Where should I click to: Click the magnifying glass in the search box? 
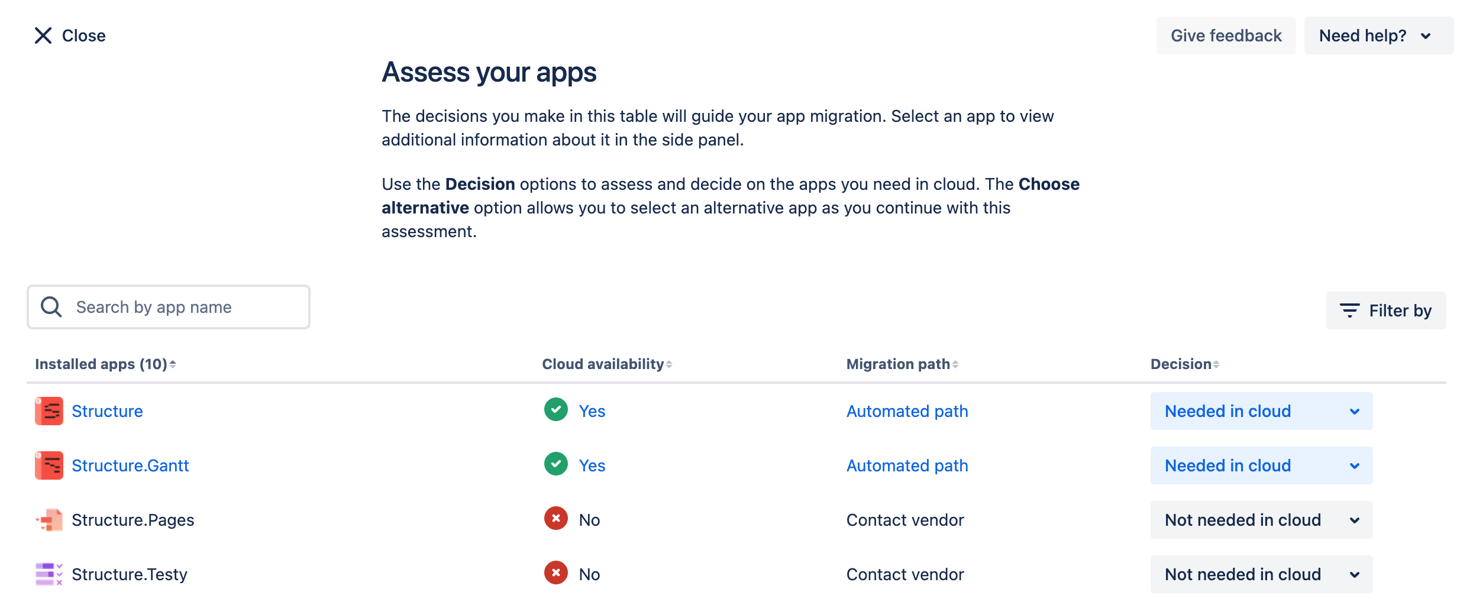point(51,306)
